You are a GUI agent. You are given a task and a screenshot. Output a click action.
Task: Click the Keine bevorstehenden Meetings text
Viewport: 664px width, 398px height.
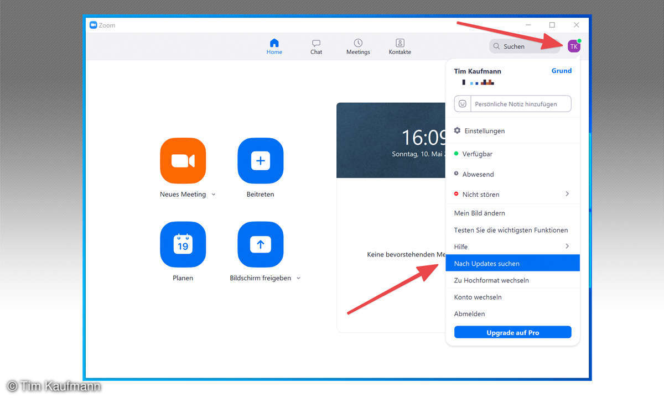(x=406, y=254)
